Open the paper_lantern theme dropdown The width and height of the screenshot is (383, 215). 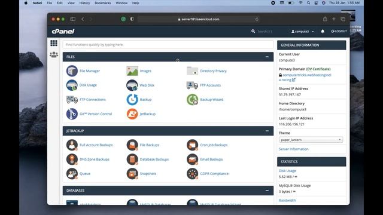pos(311,140)
